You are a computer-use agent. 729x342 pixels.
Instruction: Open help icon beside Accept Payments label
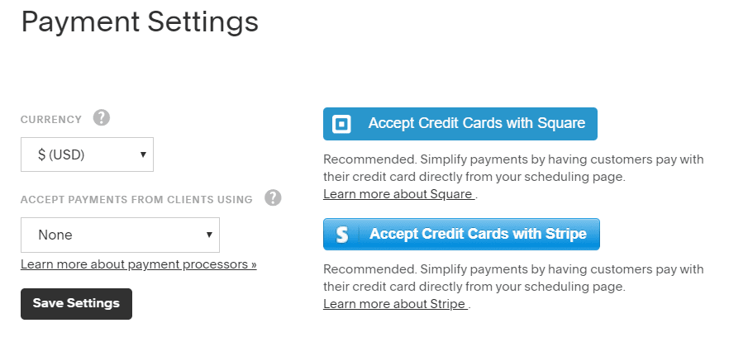(x=273, y=198)
